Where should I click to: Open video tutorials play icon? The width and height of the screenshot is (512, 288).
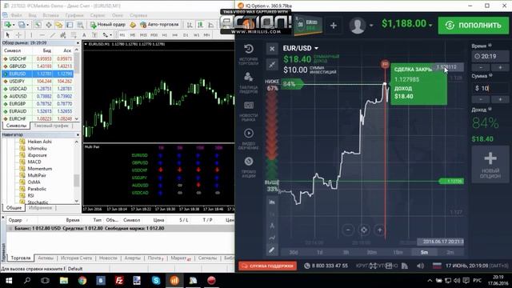pos(249,134)
